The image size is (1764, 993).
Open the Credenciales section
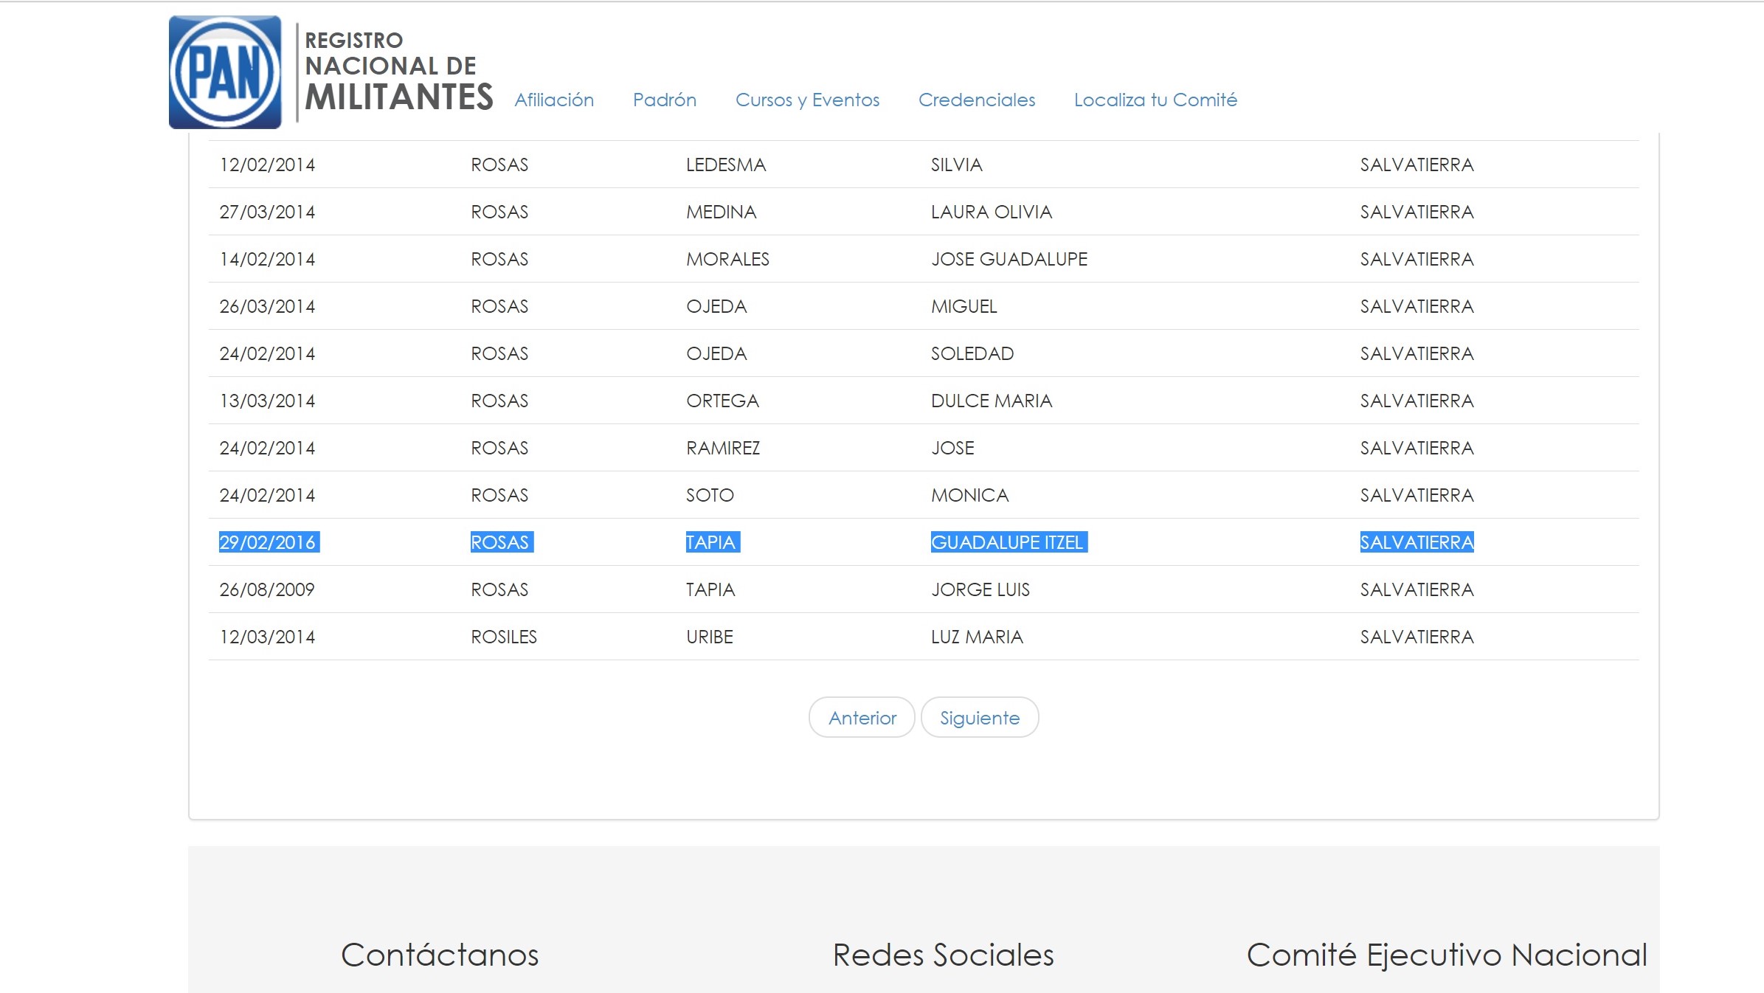(976, 100)
